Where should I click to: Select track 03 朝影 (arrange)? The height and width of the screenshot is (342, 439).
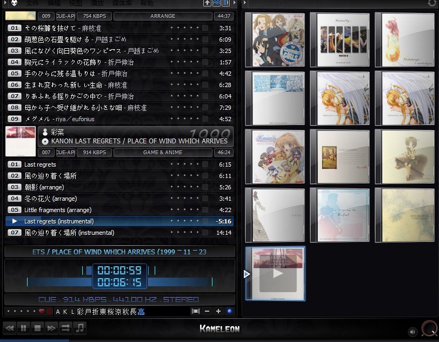[119, 187]
